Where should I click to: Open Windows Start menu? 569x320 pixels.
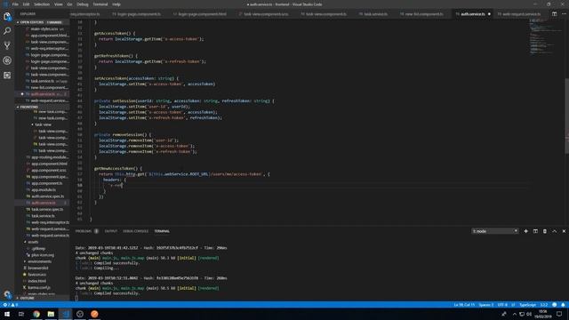click(7, 314)
